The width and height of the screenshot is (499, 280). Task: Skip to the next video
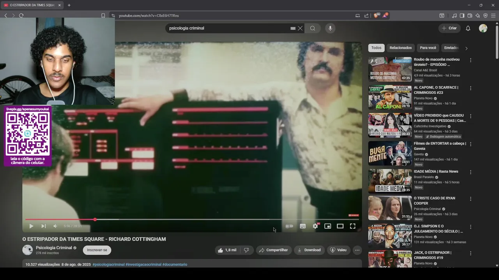click(x=43, y=226)
